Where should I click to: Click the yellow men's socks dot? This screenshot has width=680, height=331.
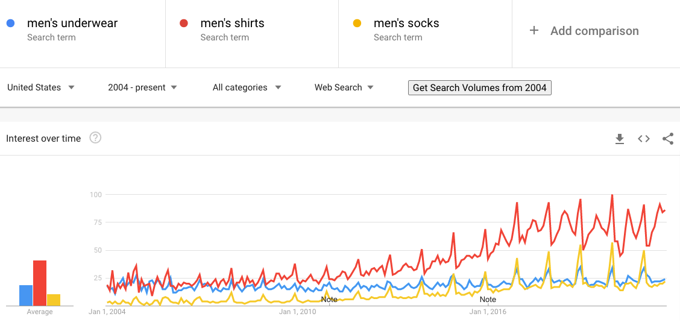pyautogui.click(x=357, y=24)
